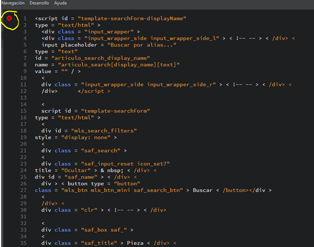Select line number 31 in the gutter

tap(24, 217)
